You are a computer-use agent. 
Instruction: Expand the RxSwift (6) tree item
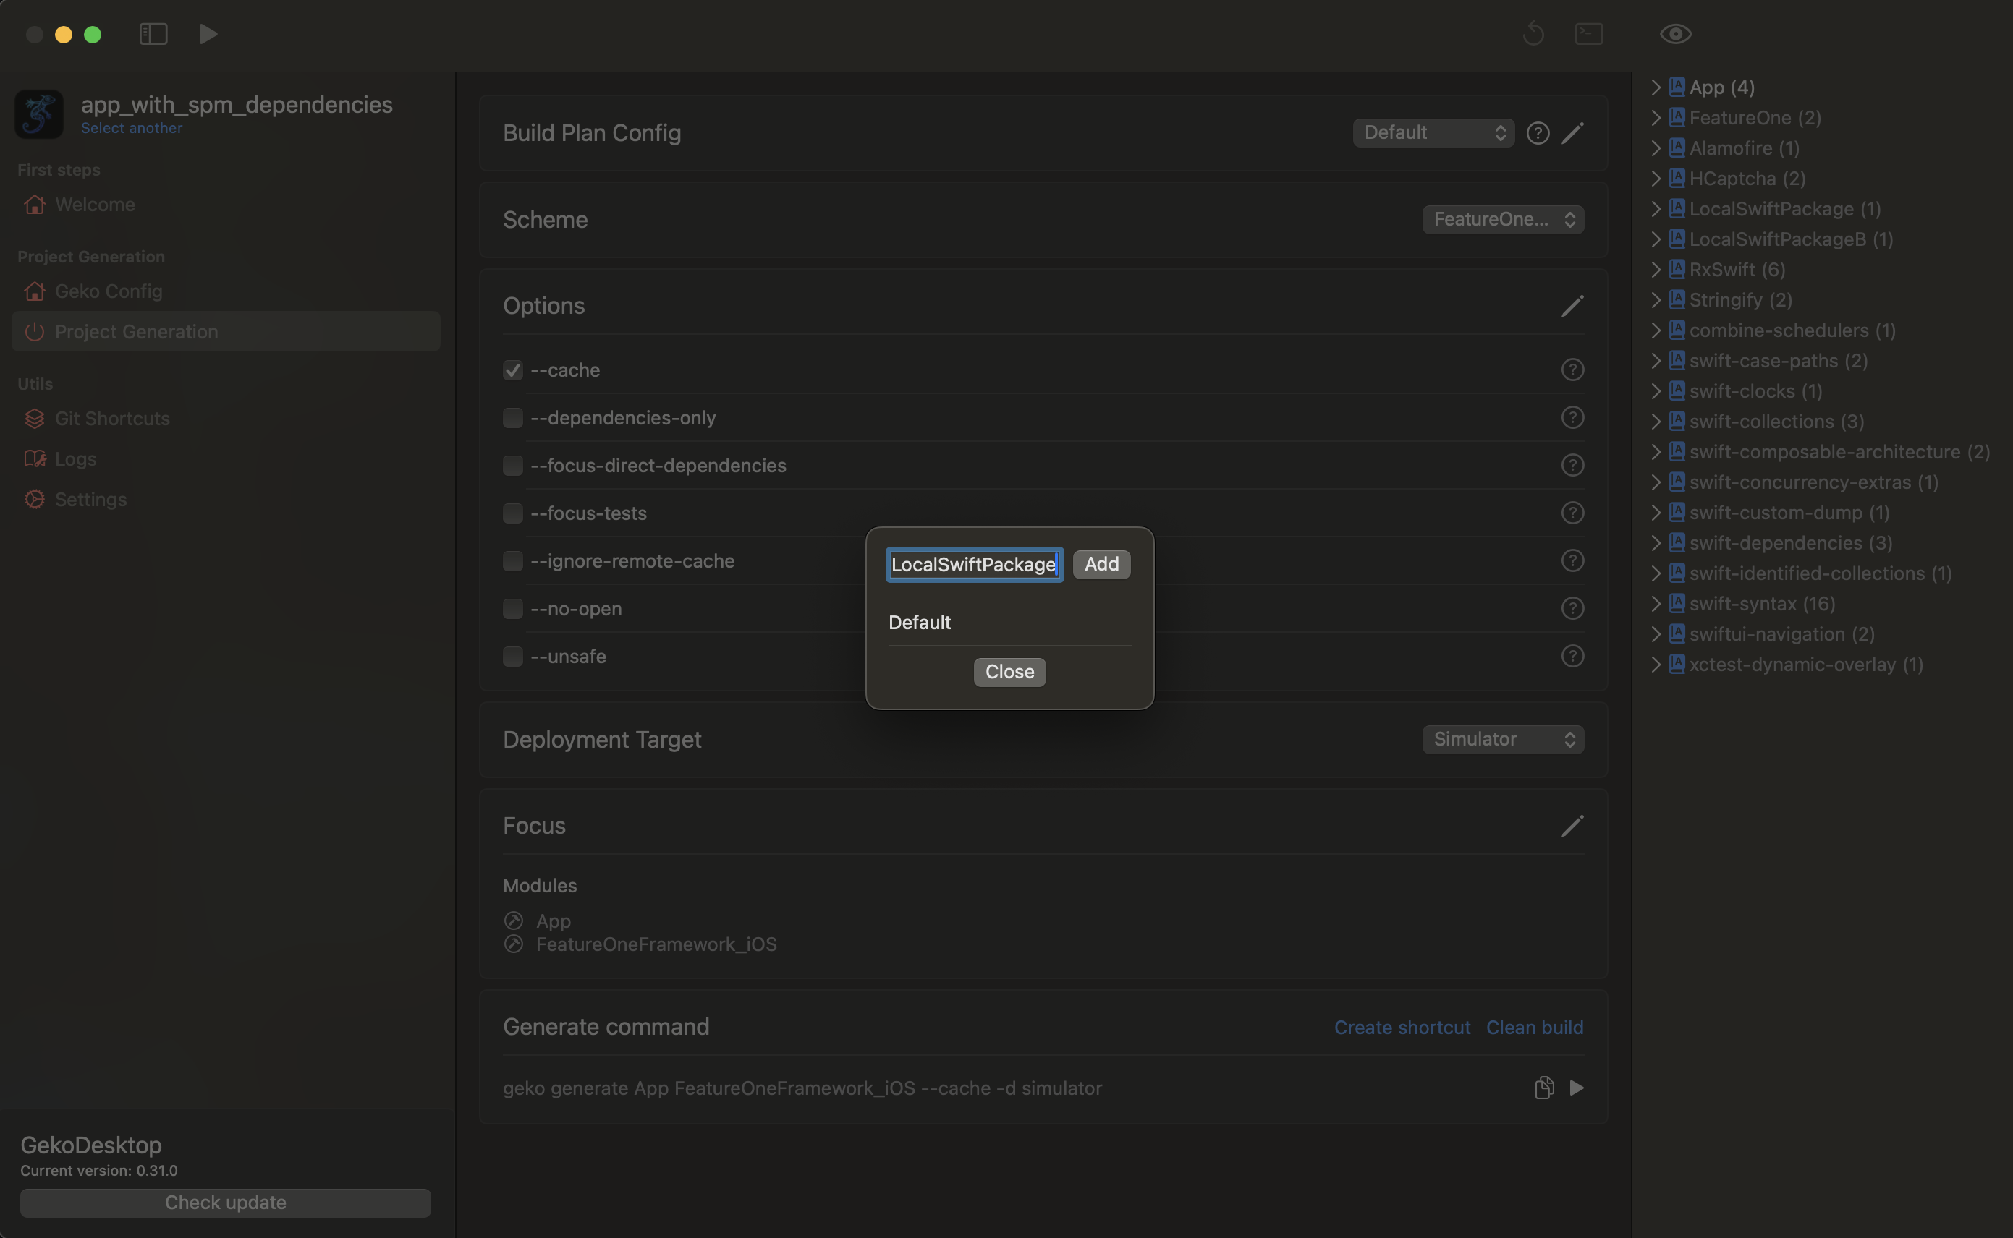[x=1656, y=270]
